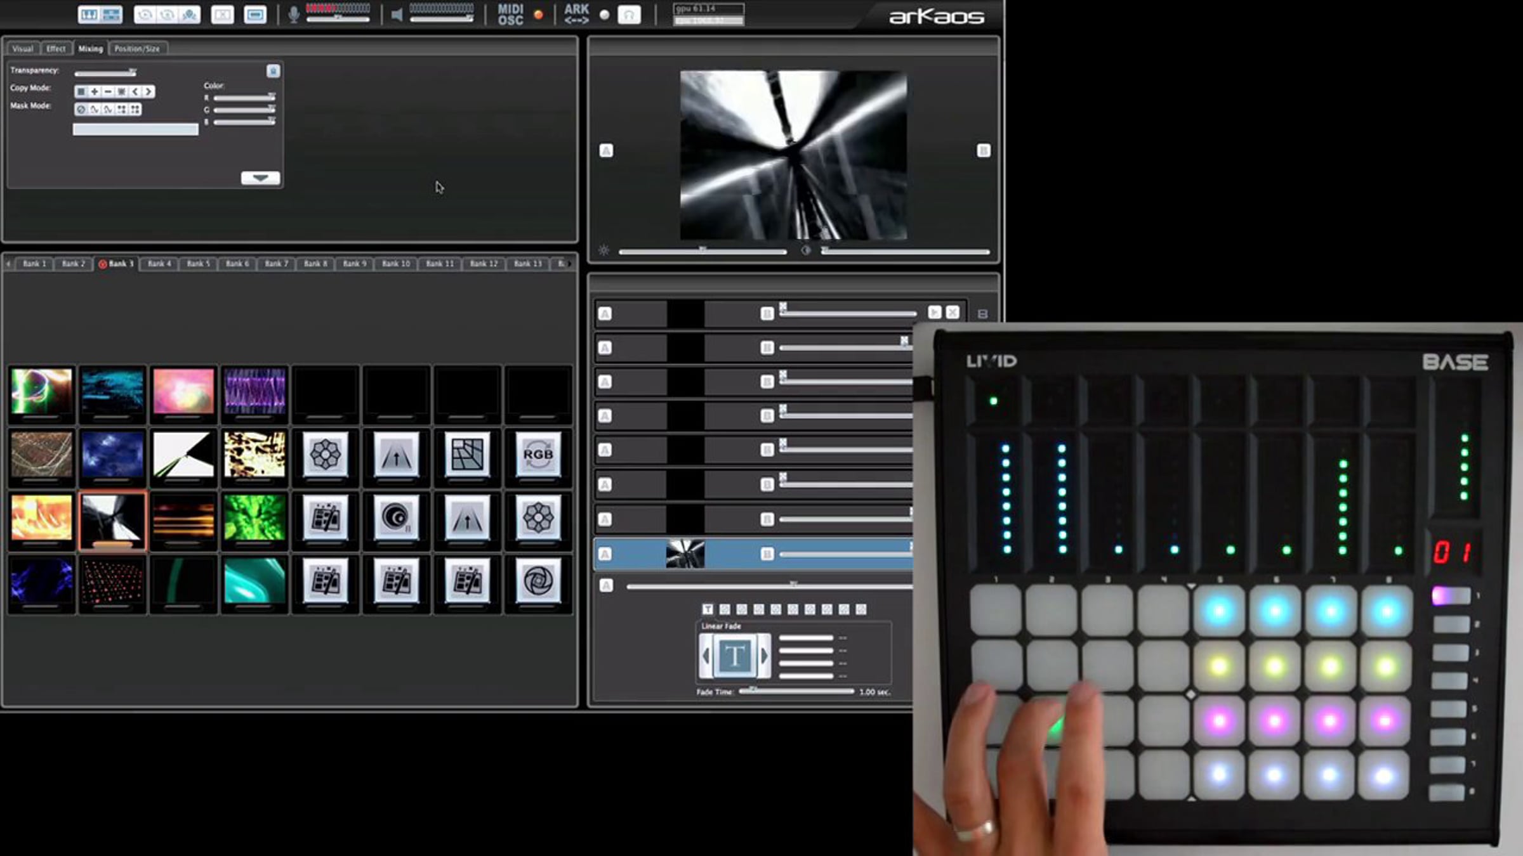Select the RGB effect icon in the grid

pyautogui.click(x=537, y=454)
